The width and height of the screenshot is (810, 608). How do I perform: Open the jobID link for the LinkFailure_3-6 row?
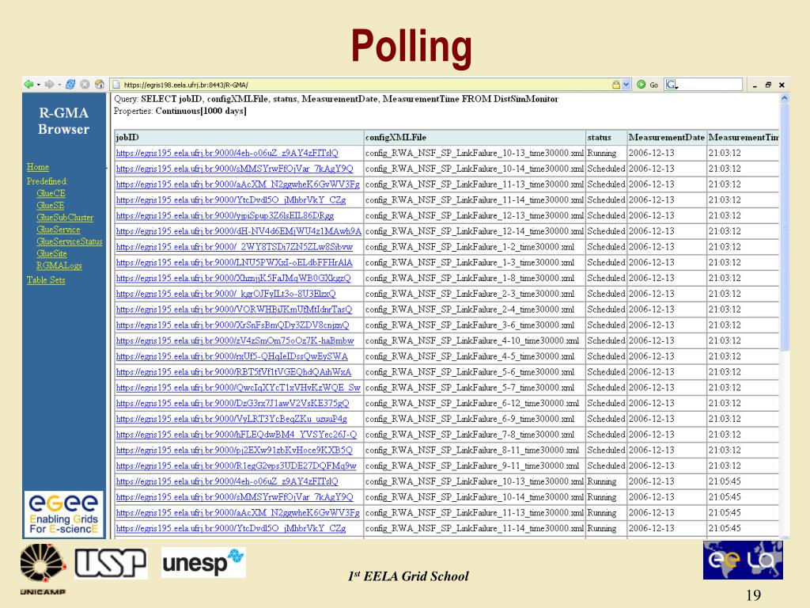tap(233, 325)
